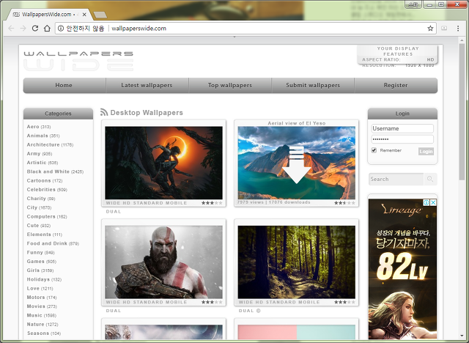Click the Username input field
This screenshot has height=343, width=469.
pyautogui.click(x=402, y=128)
